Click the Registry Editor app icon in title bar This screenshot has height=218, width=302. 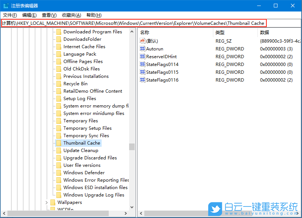tap(6, 6)
